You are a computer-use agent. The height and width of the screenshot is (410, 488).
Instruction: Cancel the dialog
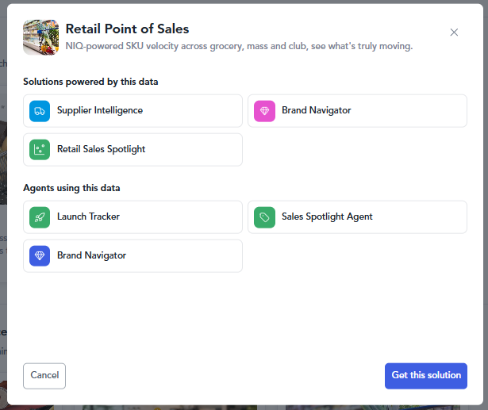[44, 376]
